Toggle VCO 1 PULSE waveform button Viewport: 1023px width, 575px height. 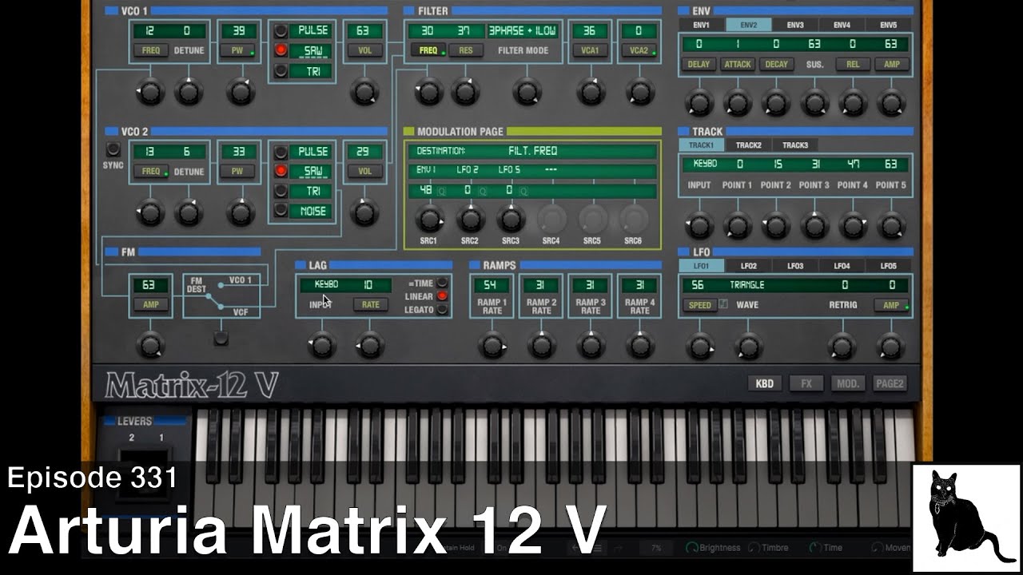(281, 32)
